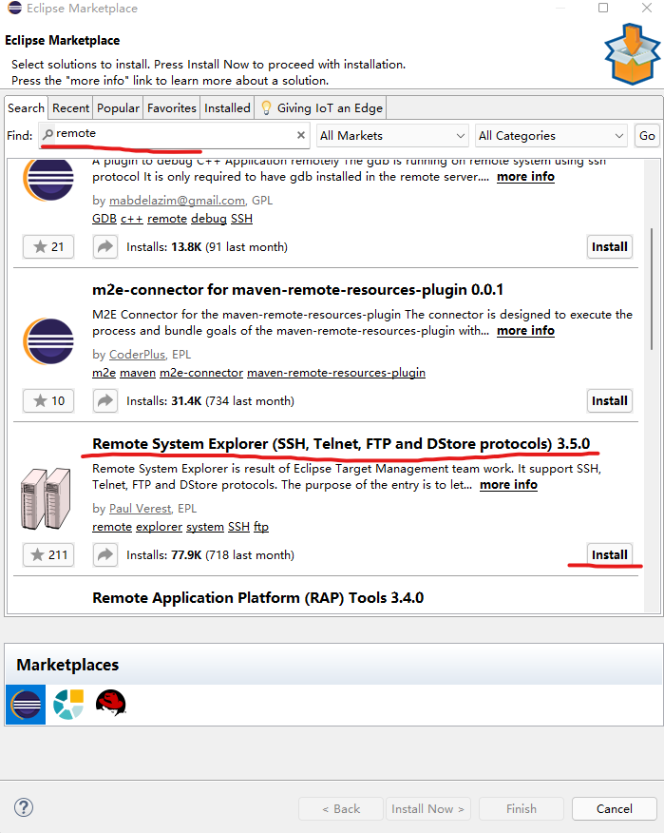
Task: Open the CoderPlus author link
Action: point(137,355)
